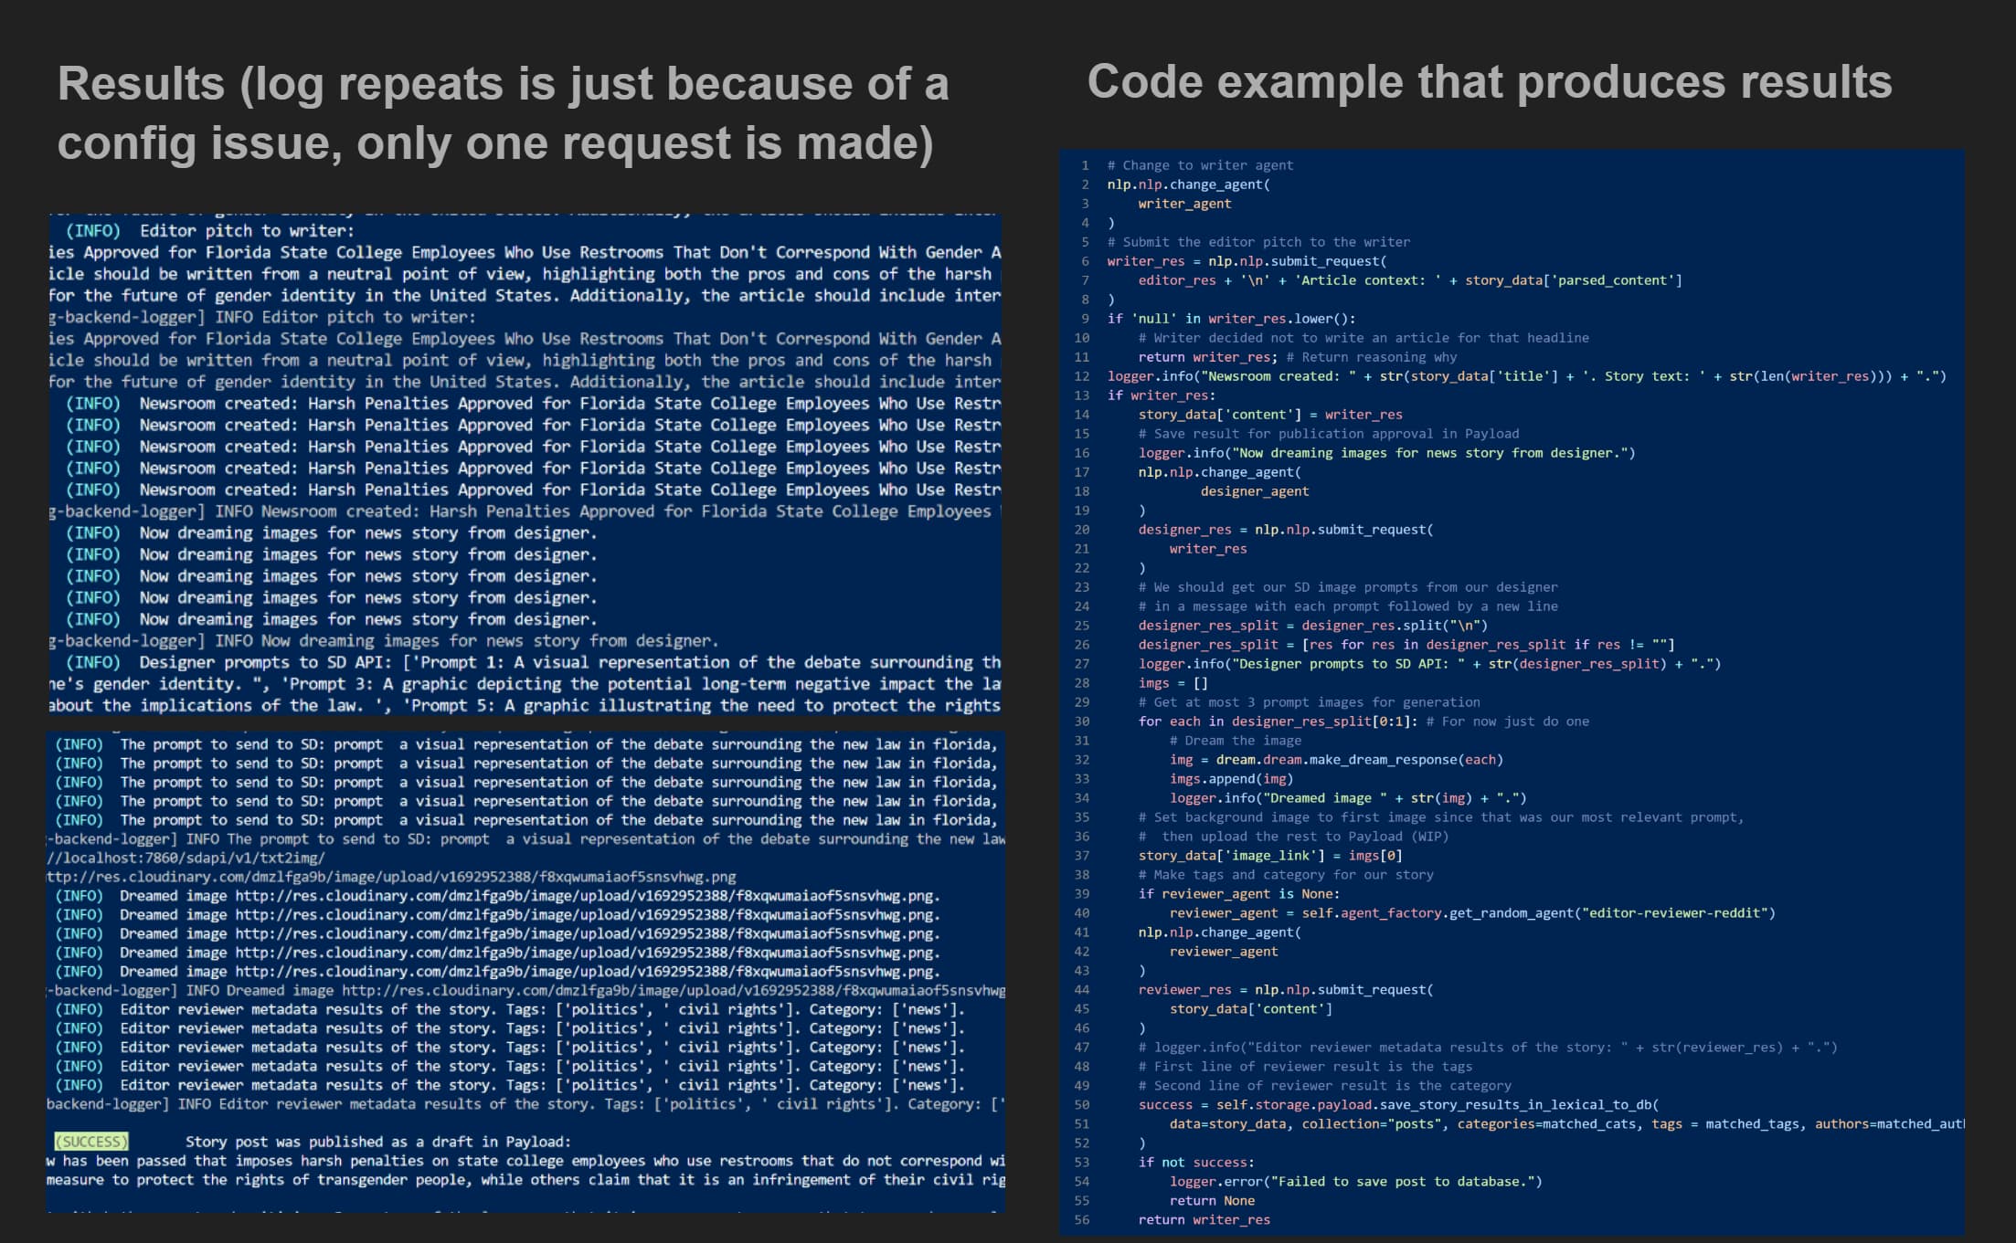Screen dimensions: 2016x1243
Task: Click the 'Editor pitch to writer:' log line
Action: [x=247, y=231]
